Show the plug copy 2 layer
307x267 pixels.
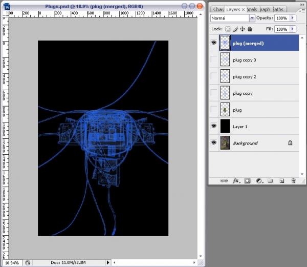[214, 76]
